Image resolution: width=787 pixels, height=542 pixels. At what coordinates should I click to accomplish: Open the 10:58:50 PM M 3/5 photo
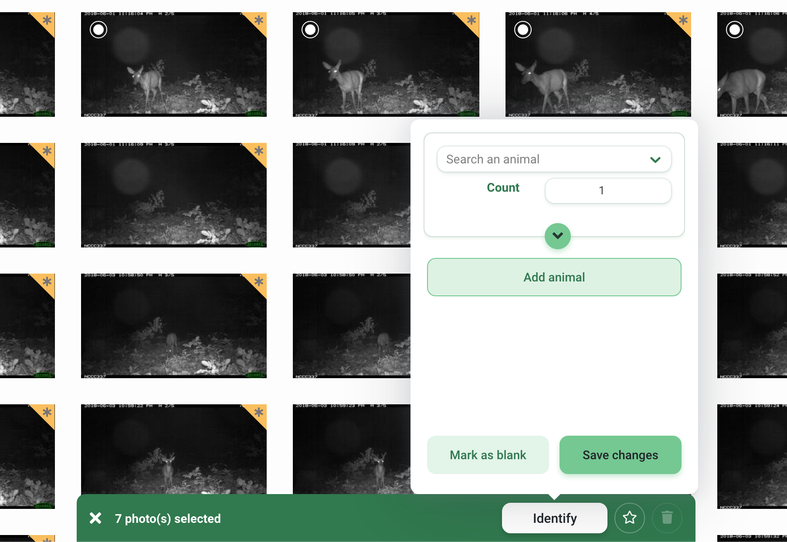tap(174, 326)
